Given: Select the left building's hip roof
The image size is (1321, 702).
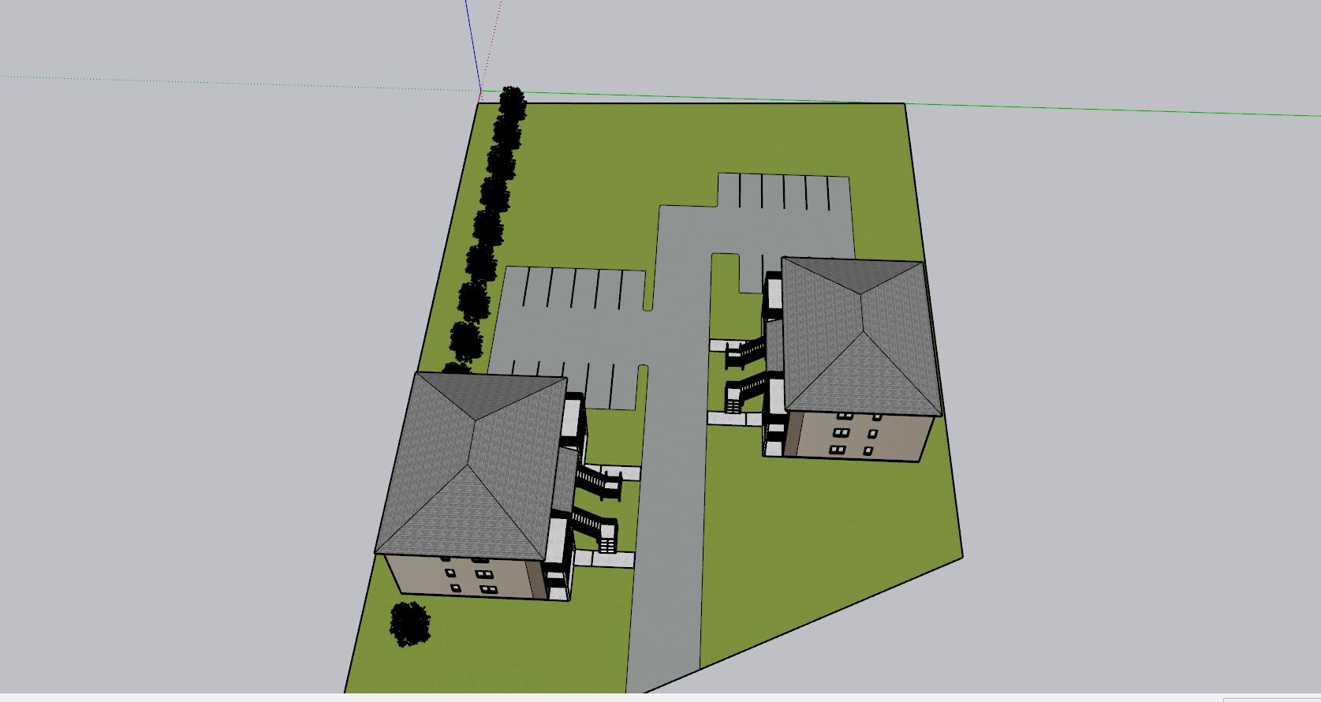Looking at the screenshot, I should (x=471, y=465).
